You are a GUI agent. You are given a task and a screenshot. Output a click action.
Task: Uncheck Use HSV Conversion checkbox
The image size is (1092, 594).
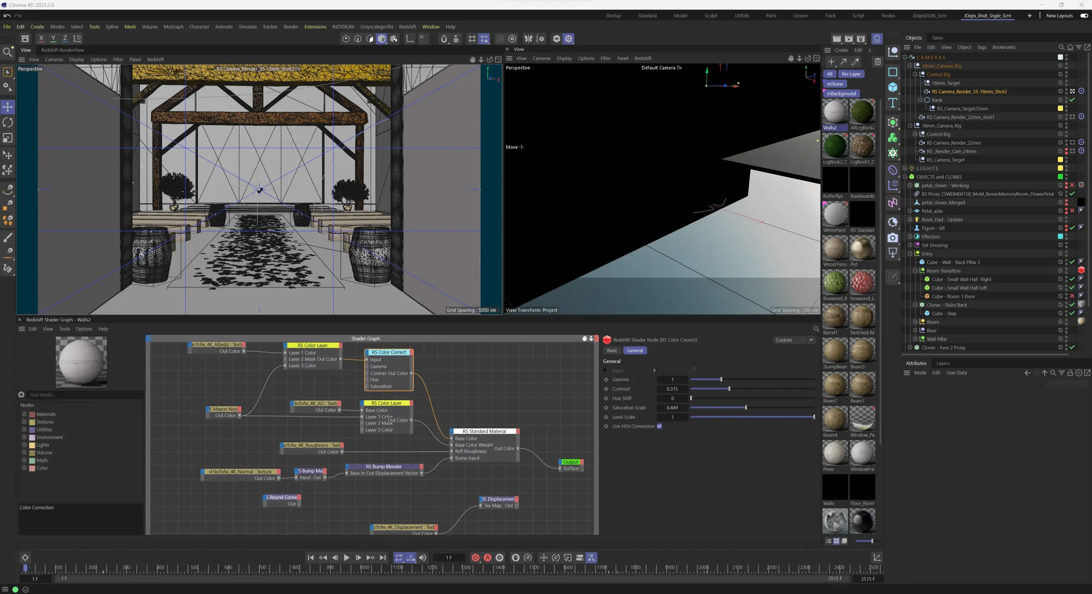point(659,426)
